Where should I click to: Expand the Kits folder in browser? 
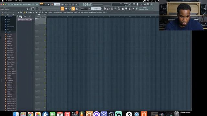(8, 24)
